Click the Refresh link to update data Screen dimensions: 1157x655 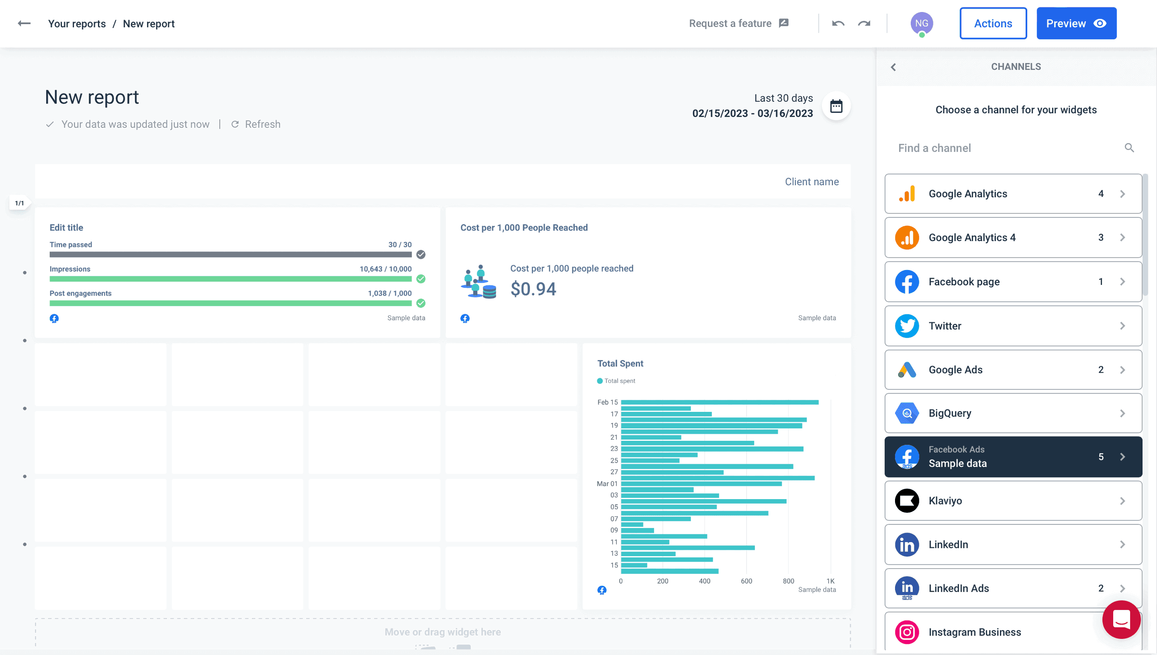263,124
